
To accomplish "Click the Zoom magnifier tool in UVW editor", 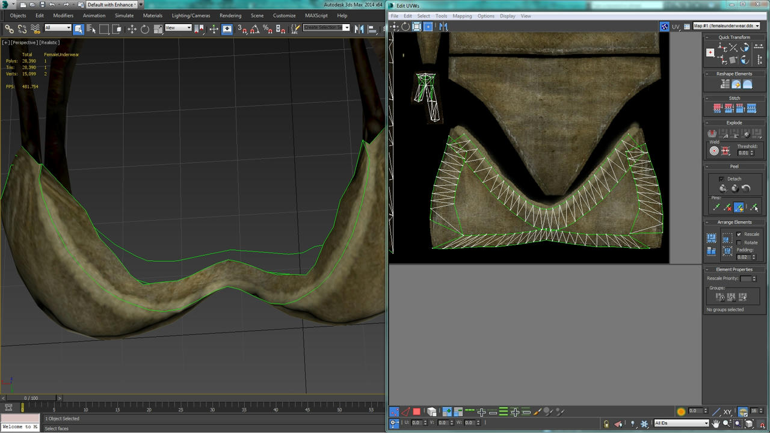I will click(727, 423).
